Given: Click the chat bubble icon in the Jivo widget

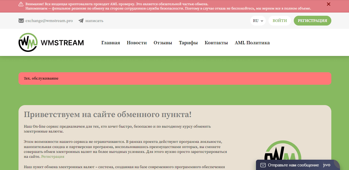Looking at the screenshot, I should click(x=263, y=165).
